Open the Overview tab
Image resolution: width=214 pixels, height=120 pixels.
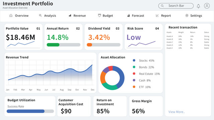[19, 15]
